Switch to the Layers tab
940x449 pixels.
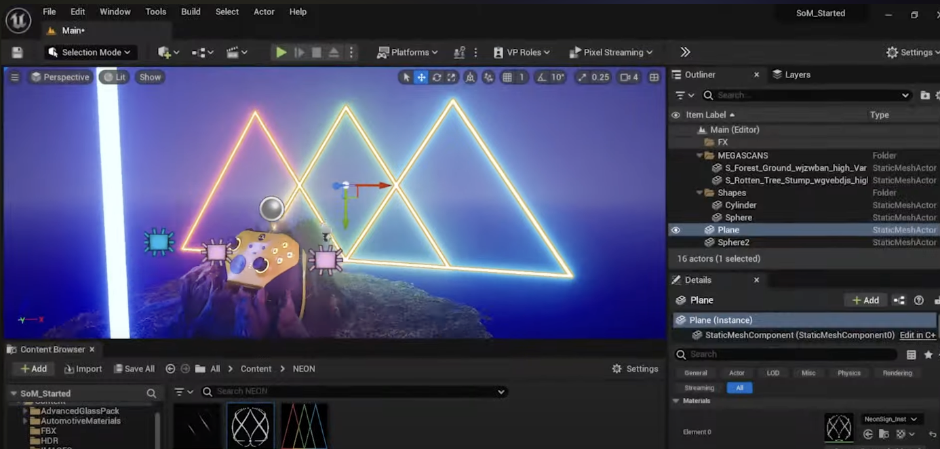791,75
